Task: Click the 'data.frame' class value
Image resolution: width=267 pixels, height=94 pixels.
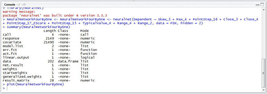Action: click(x=68, y=61)
